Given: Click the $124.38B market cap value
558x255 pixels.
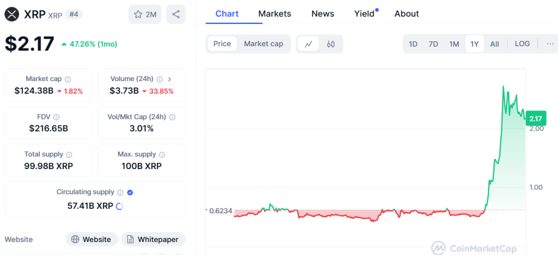Looking at the screenshot, I should click(34, 91).
